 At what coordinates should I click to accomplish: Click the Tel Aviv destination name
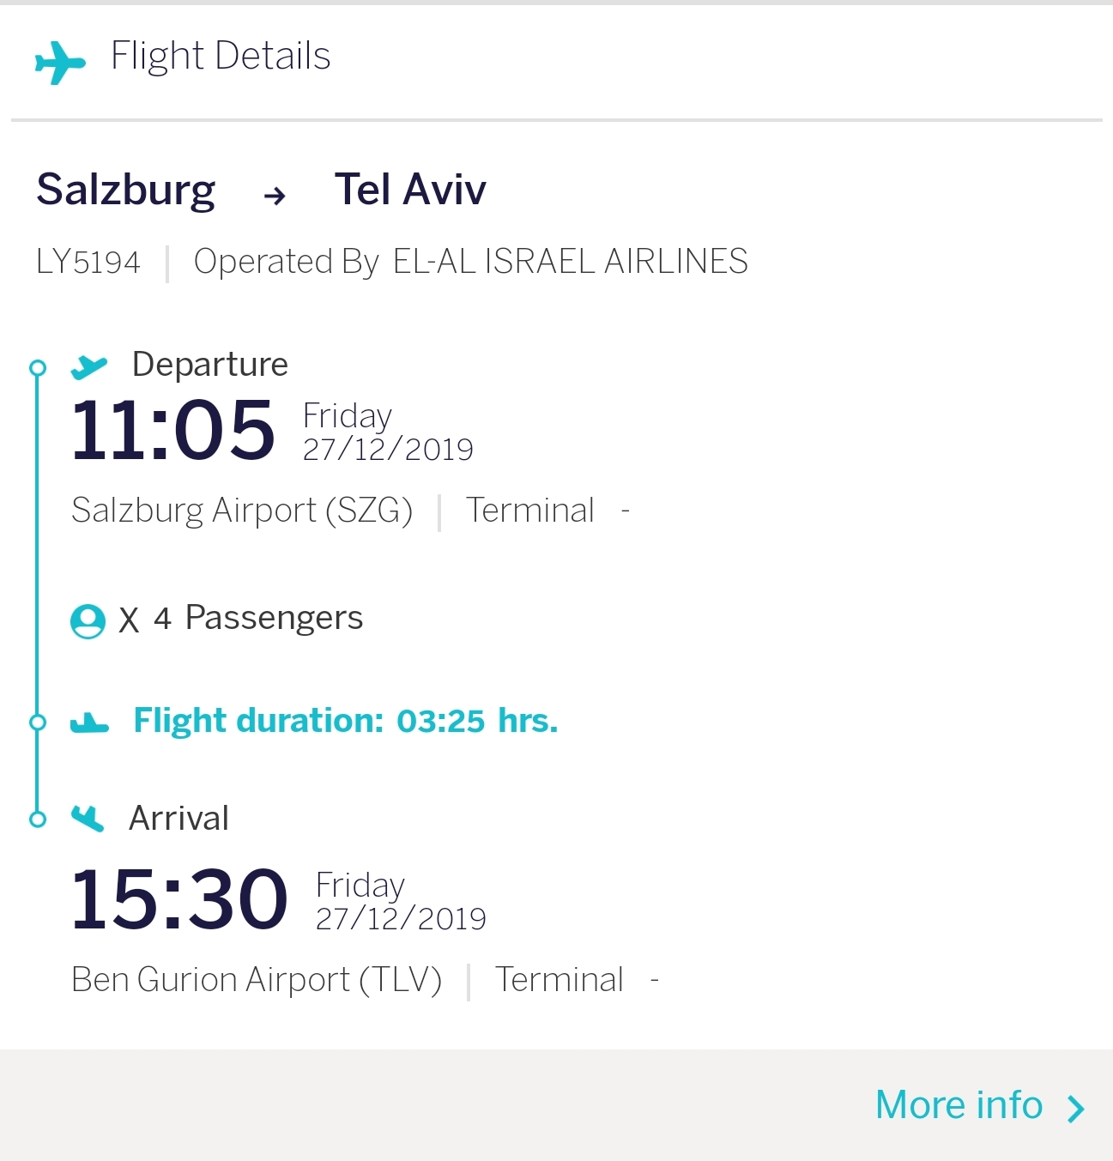tap(410, 190)
